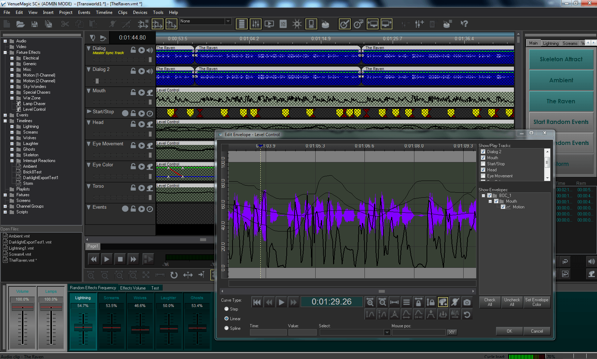Uncheck Head in Show/Play Tracks
Screen dimensions: 597x359
[x=483, y=170]
